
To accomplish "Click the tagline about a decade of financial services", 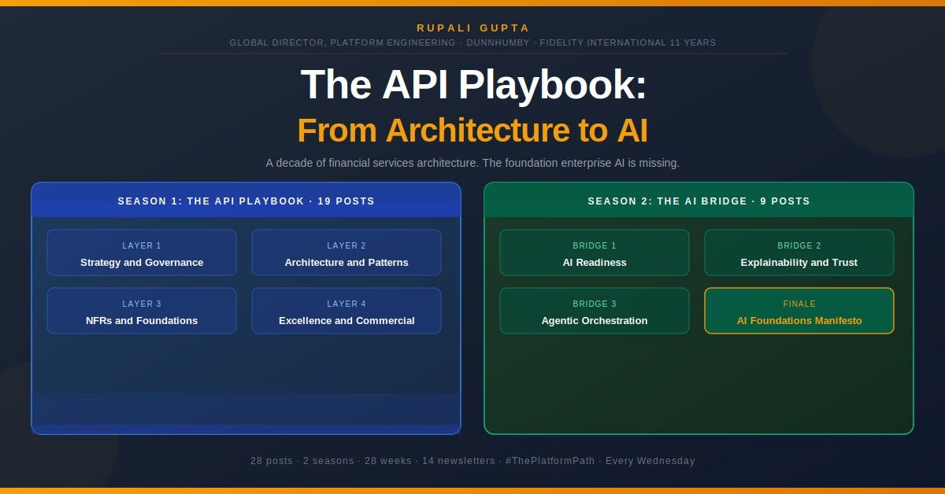I will click(x=472, y=163).
